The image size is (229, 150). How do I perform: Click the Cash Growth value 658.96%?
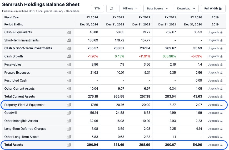point(169,56)
